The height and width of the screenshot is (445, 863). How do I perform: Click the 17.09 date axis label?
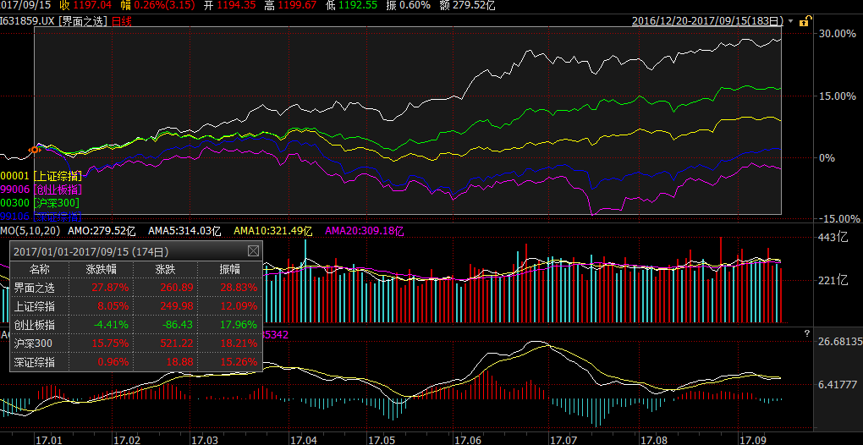[x=751, y=440]
